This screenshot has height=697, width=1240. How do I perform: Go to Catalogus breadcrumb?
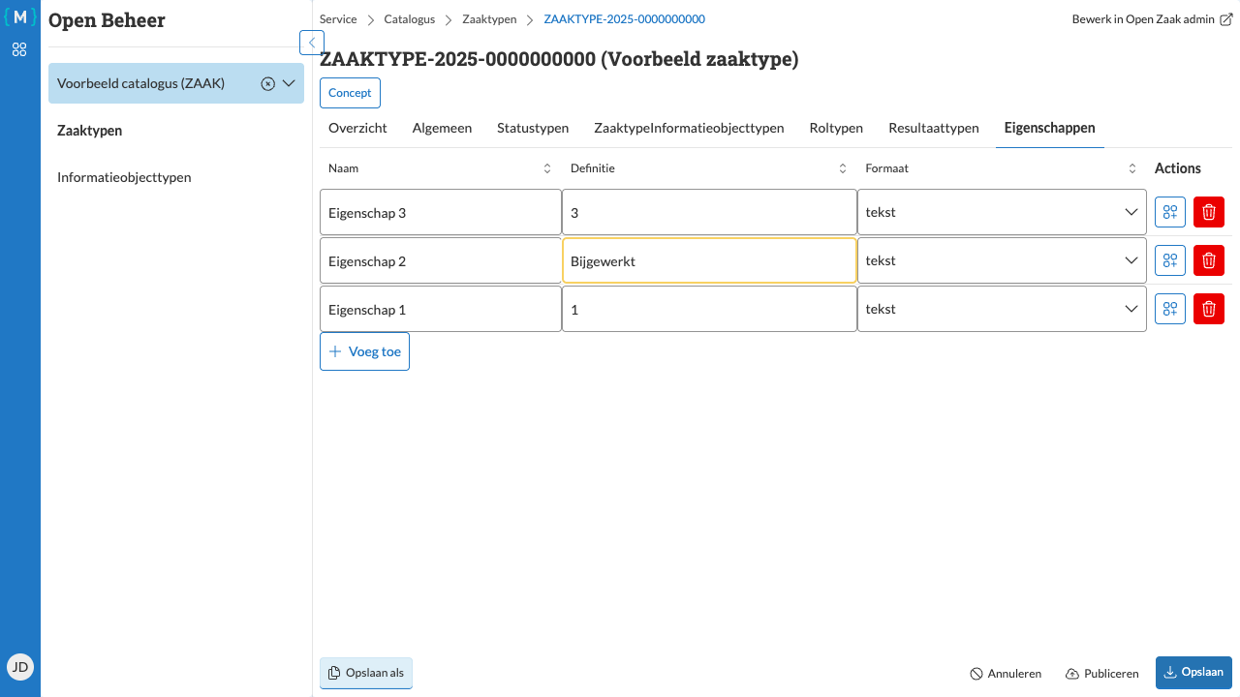click(x=409, y=19)
